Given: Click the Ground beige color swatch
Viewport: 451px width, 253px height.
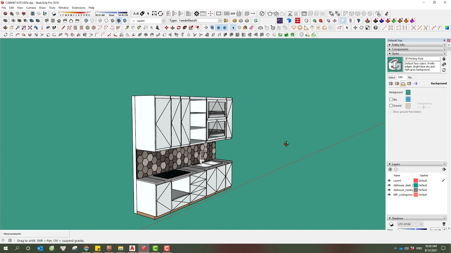Looking at the screenshot, I should [x=408, y=106].
